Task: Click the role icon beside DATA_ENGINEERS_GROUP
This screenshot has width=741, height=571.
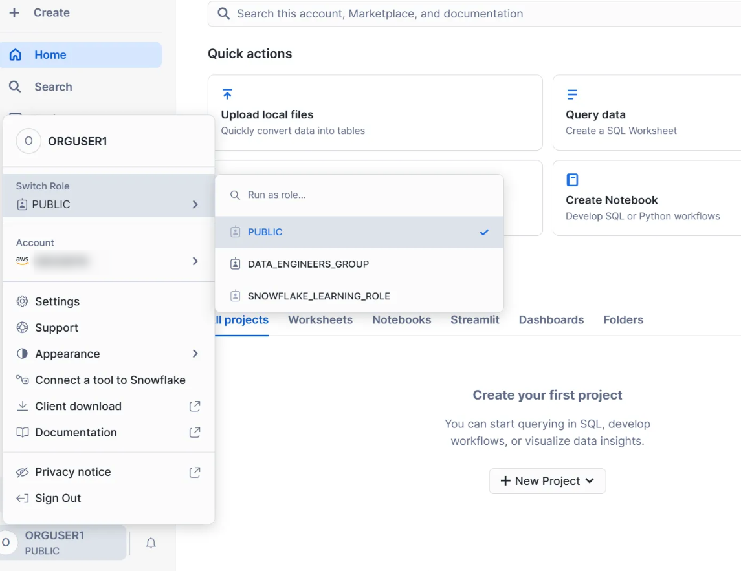Action: [x=236, y=264]
